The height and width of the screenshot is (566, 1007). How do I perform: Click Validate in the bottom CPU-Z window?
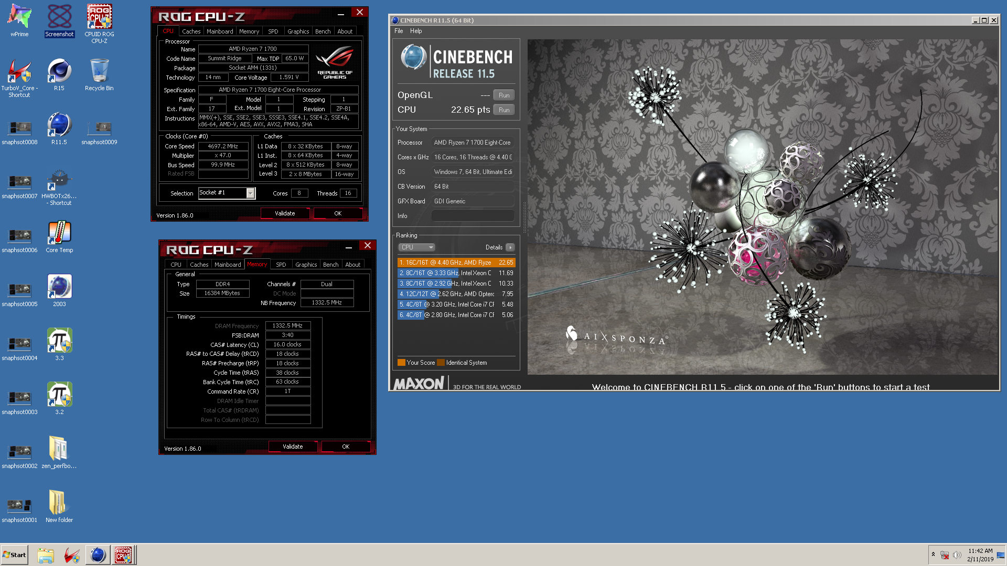tap(293, 447)
